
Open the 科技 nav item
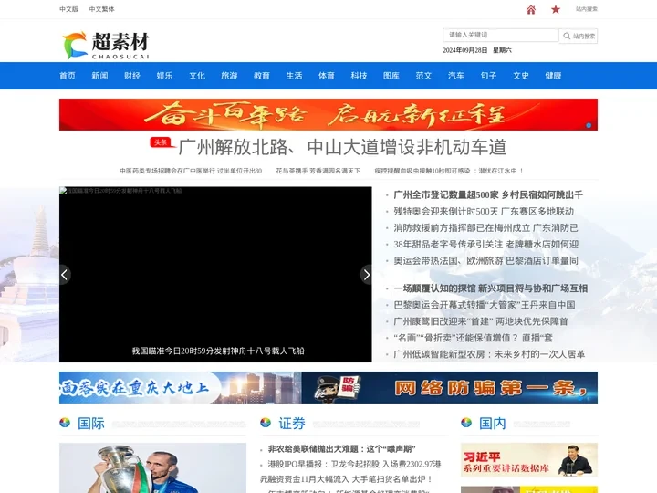(x=360, y=76)
